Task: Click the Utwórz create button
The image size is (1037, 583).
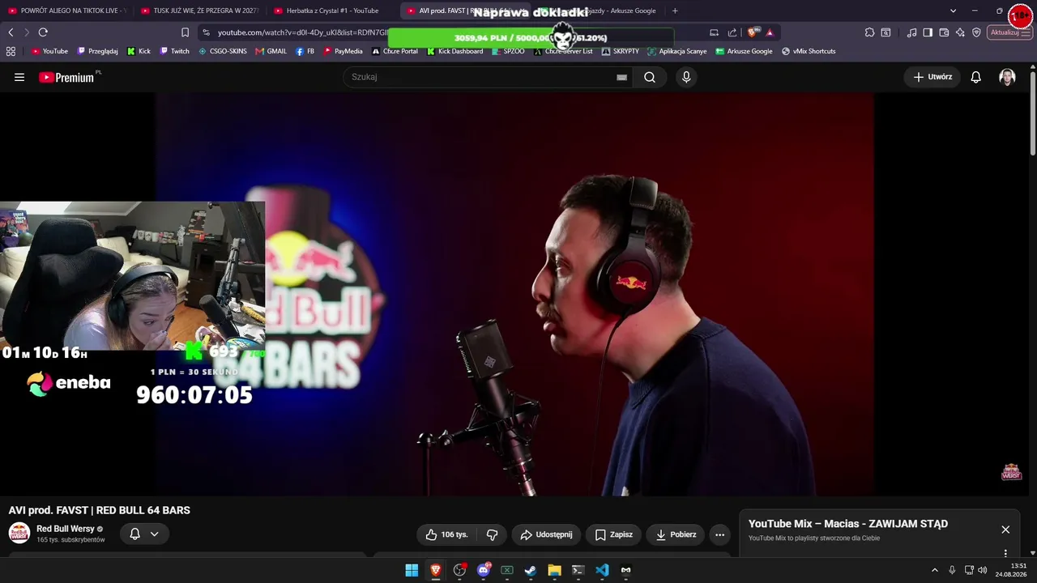Action: click(932, 77)
